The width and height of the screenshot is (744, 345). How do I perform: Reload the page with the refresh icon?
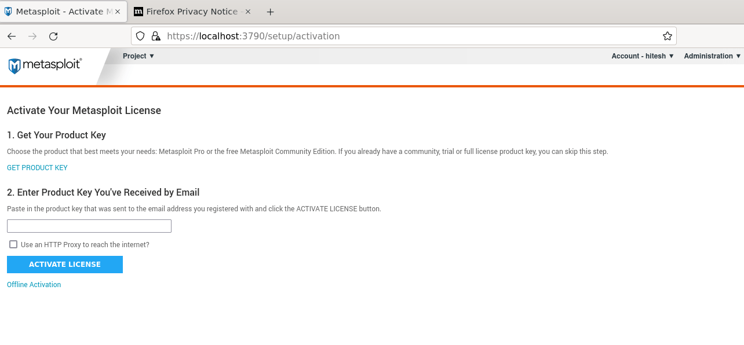53,36
